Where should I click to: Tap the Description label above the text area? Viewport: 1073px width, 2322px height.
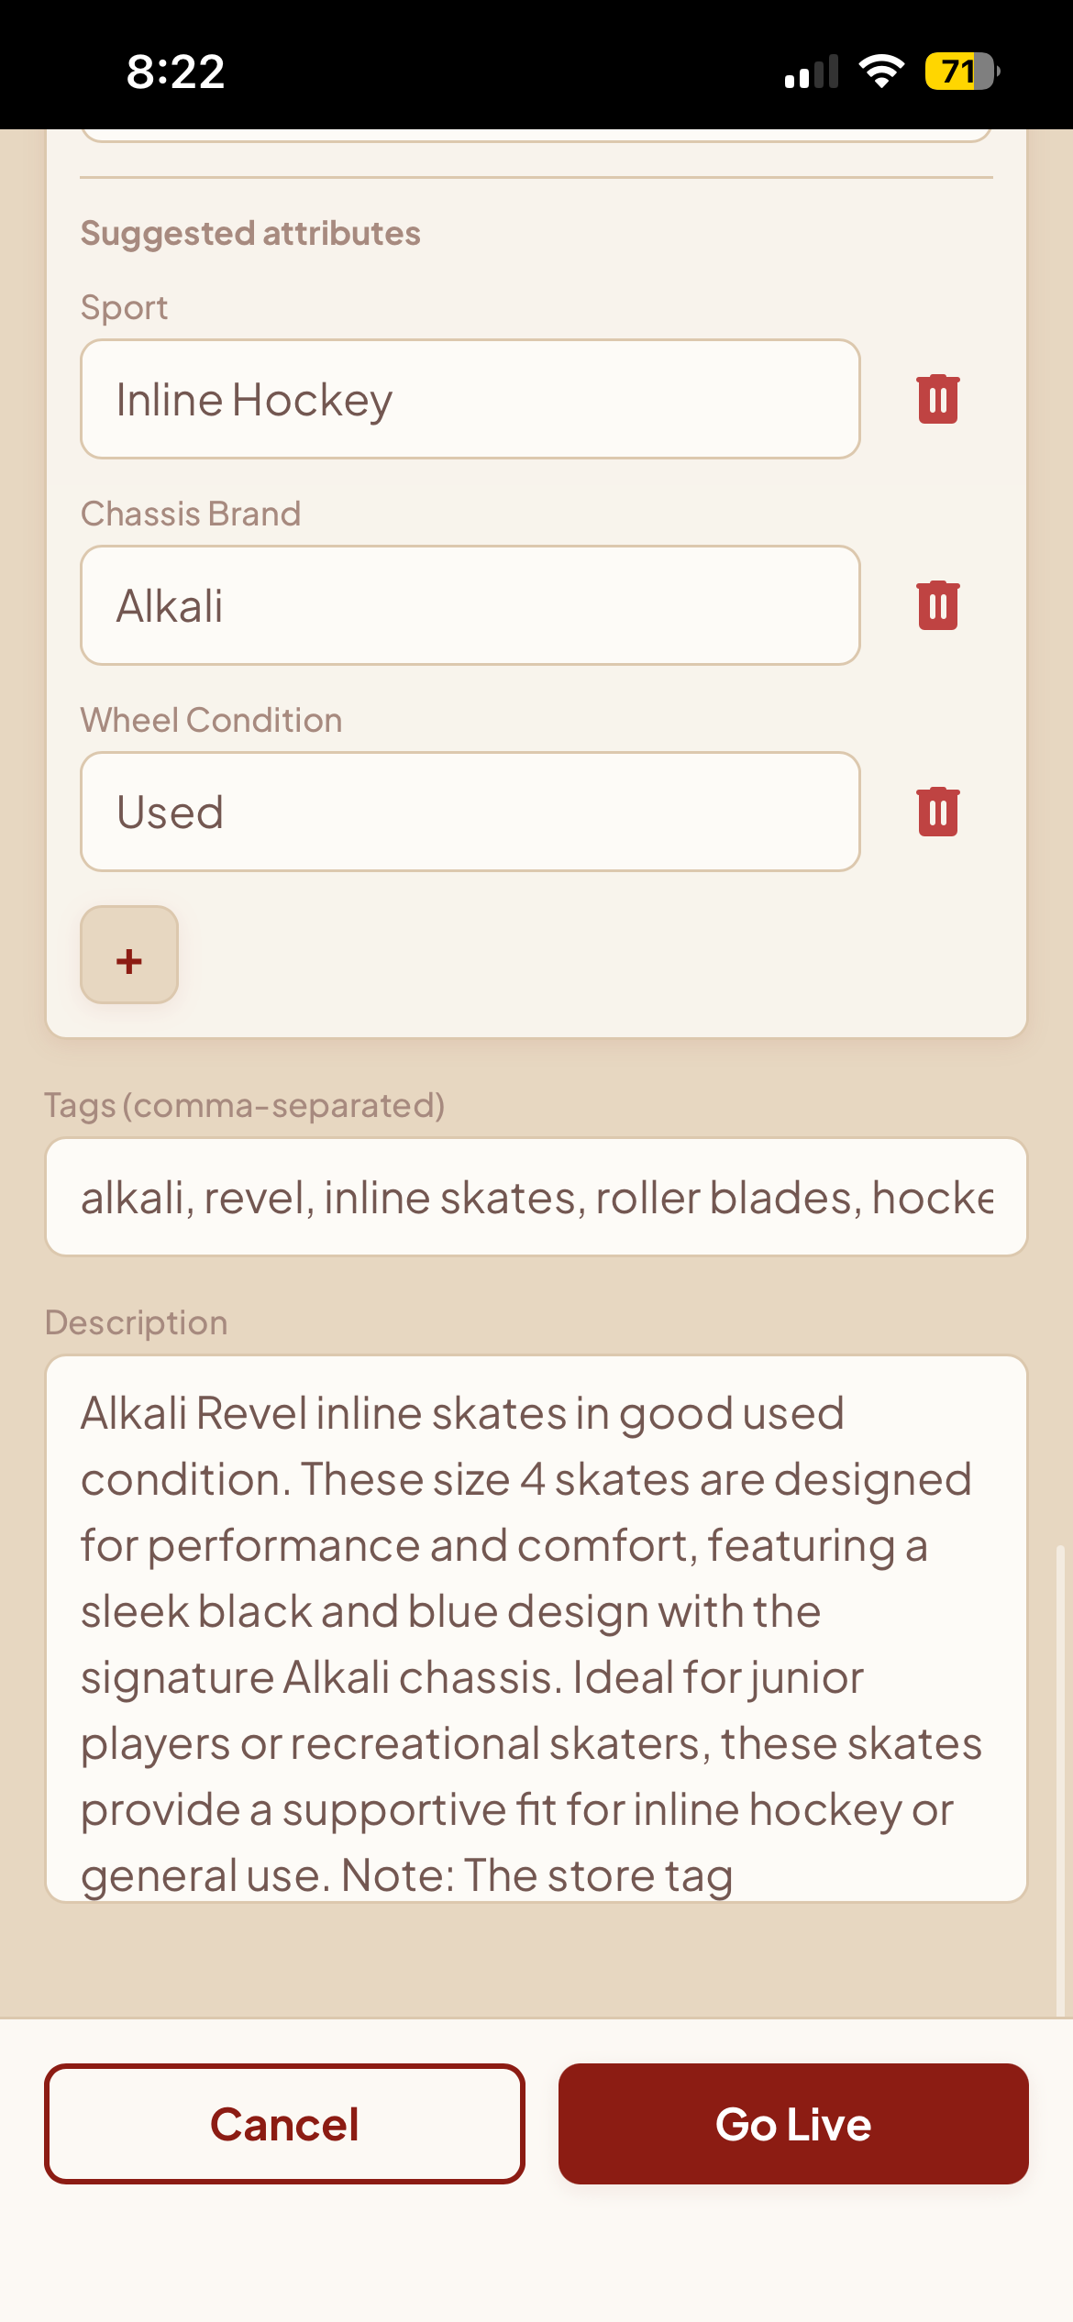coord(137,1322)
